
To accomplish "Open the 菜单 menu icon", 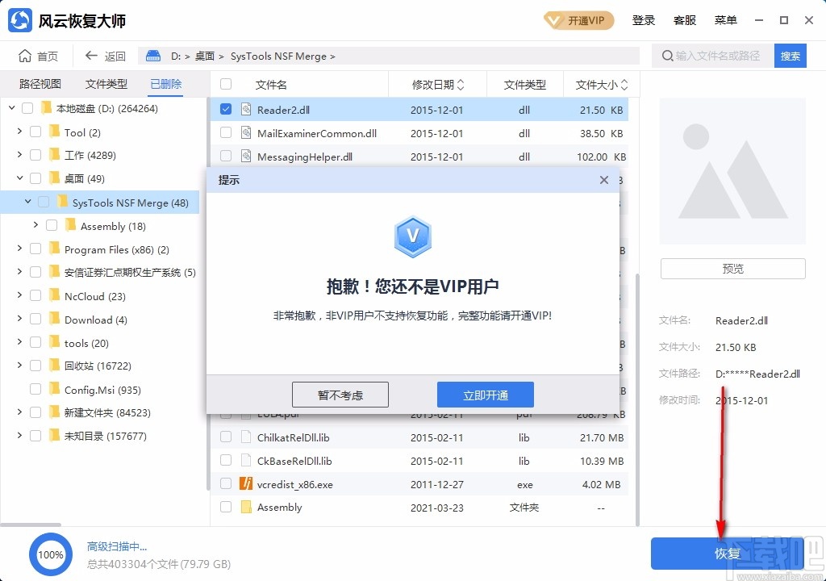I will coord(726,20).
